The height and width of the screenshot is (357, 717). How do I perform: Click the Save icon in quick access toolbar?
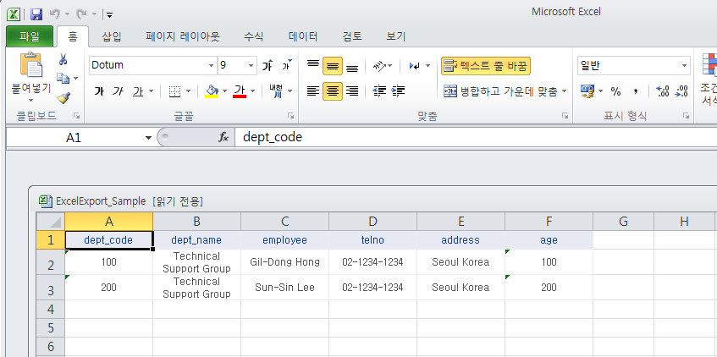click(36, 14)
